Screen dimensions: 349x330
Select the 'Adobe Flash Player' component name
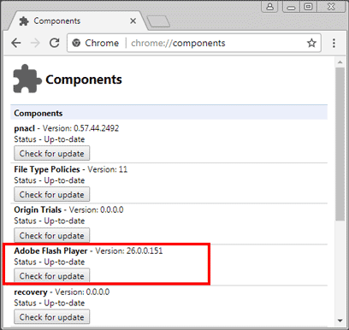(x=50, y=251)
